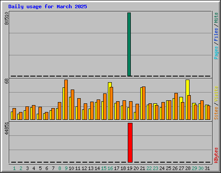Screen dimensions: 221x173
Task: Click the 80510 hits axis value
Action: pyautogui.click(x=6, y=18)
